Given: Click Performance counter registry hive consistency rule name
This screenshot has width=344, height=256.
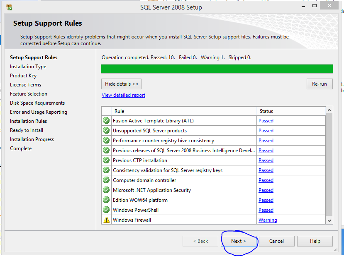Looking at the screenshot, I should coord(163,141).
